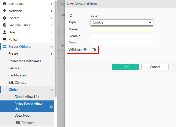Click the Cancel button
Screen dimensions: 176x127
(x=155, y=67)
